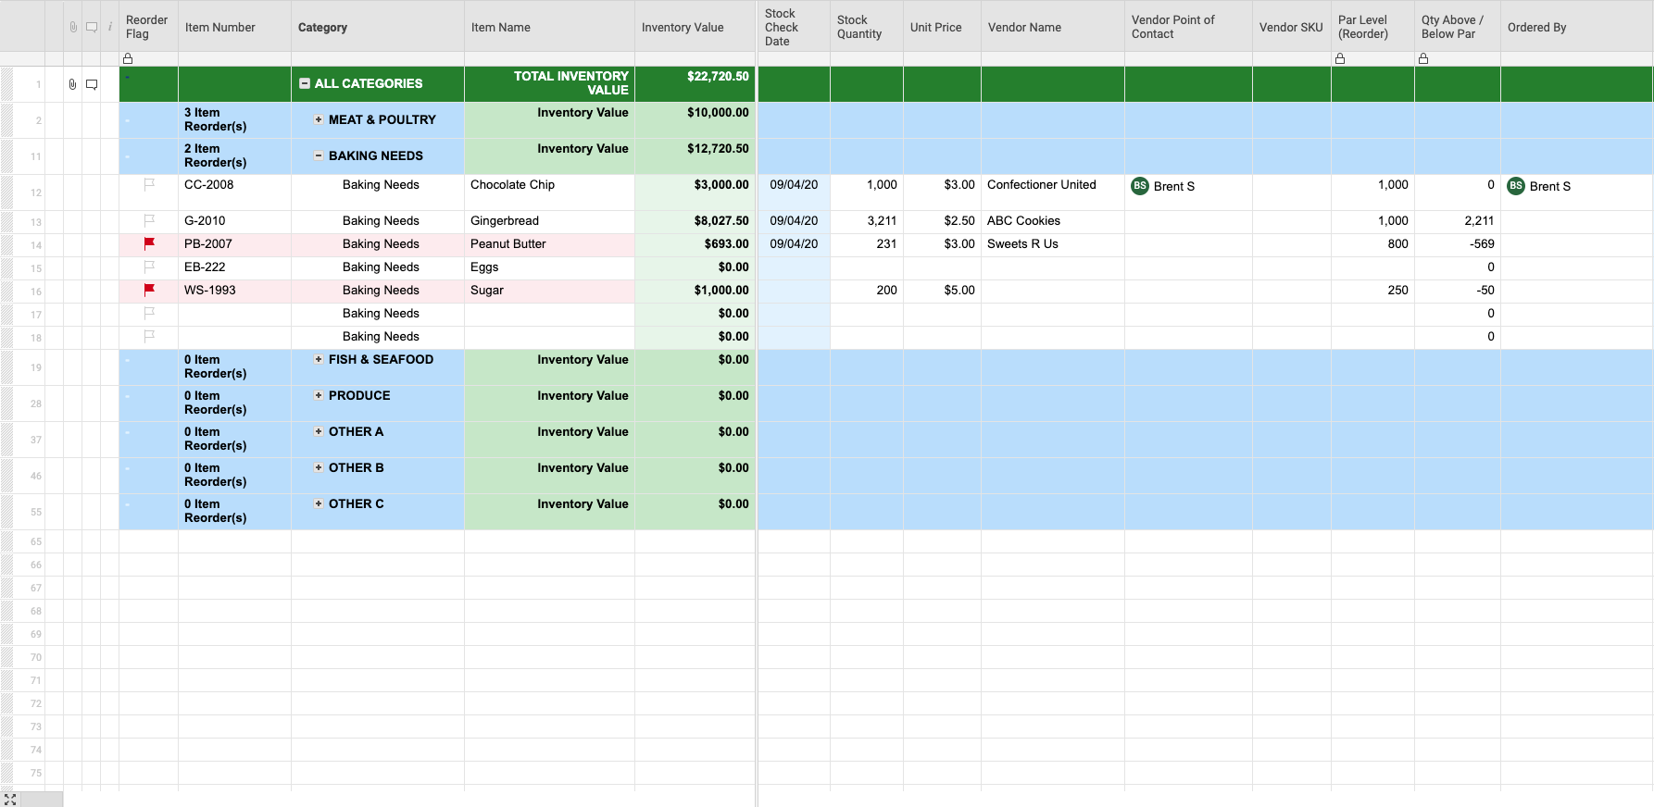Viewport: 1654px width, 807px height.
Task: Select the $5.00 unit price cell
Action: point(942,291)
